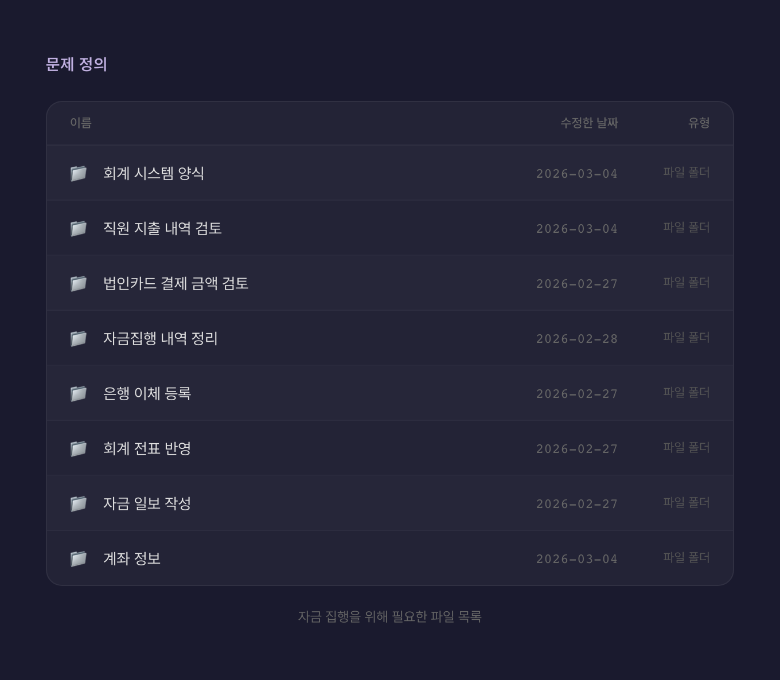Open the 직원 지출 내역 검토 folder name

click(x=162, y=228)
